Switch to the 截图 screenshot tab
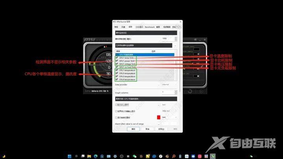 [x=158, y=27]
